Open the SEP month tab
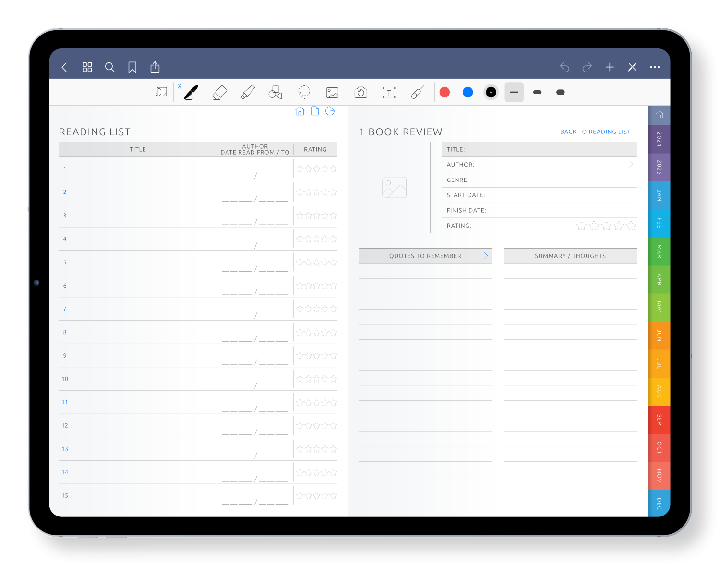This screenshot has height=564, width=720. click(x=660, y=420)
